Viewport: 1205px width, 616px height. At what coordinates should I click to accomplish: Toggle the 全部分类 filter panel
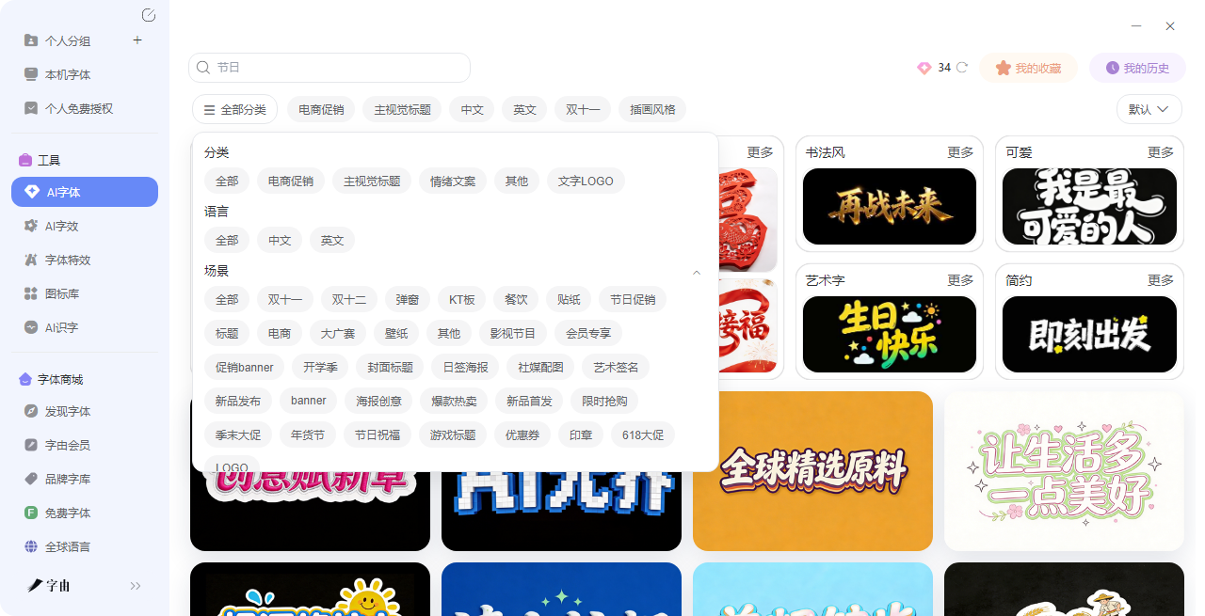click(x=234, y=109)
